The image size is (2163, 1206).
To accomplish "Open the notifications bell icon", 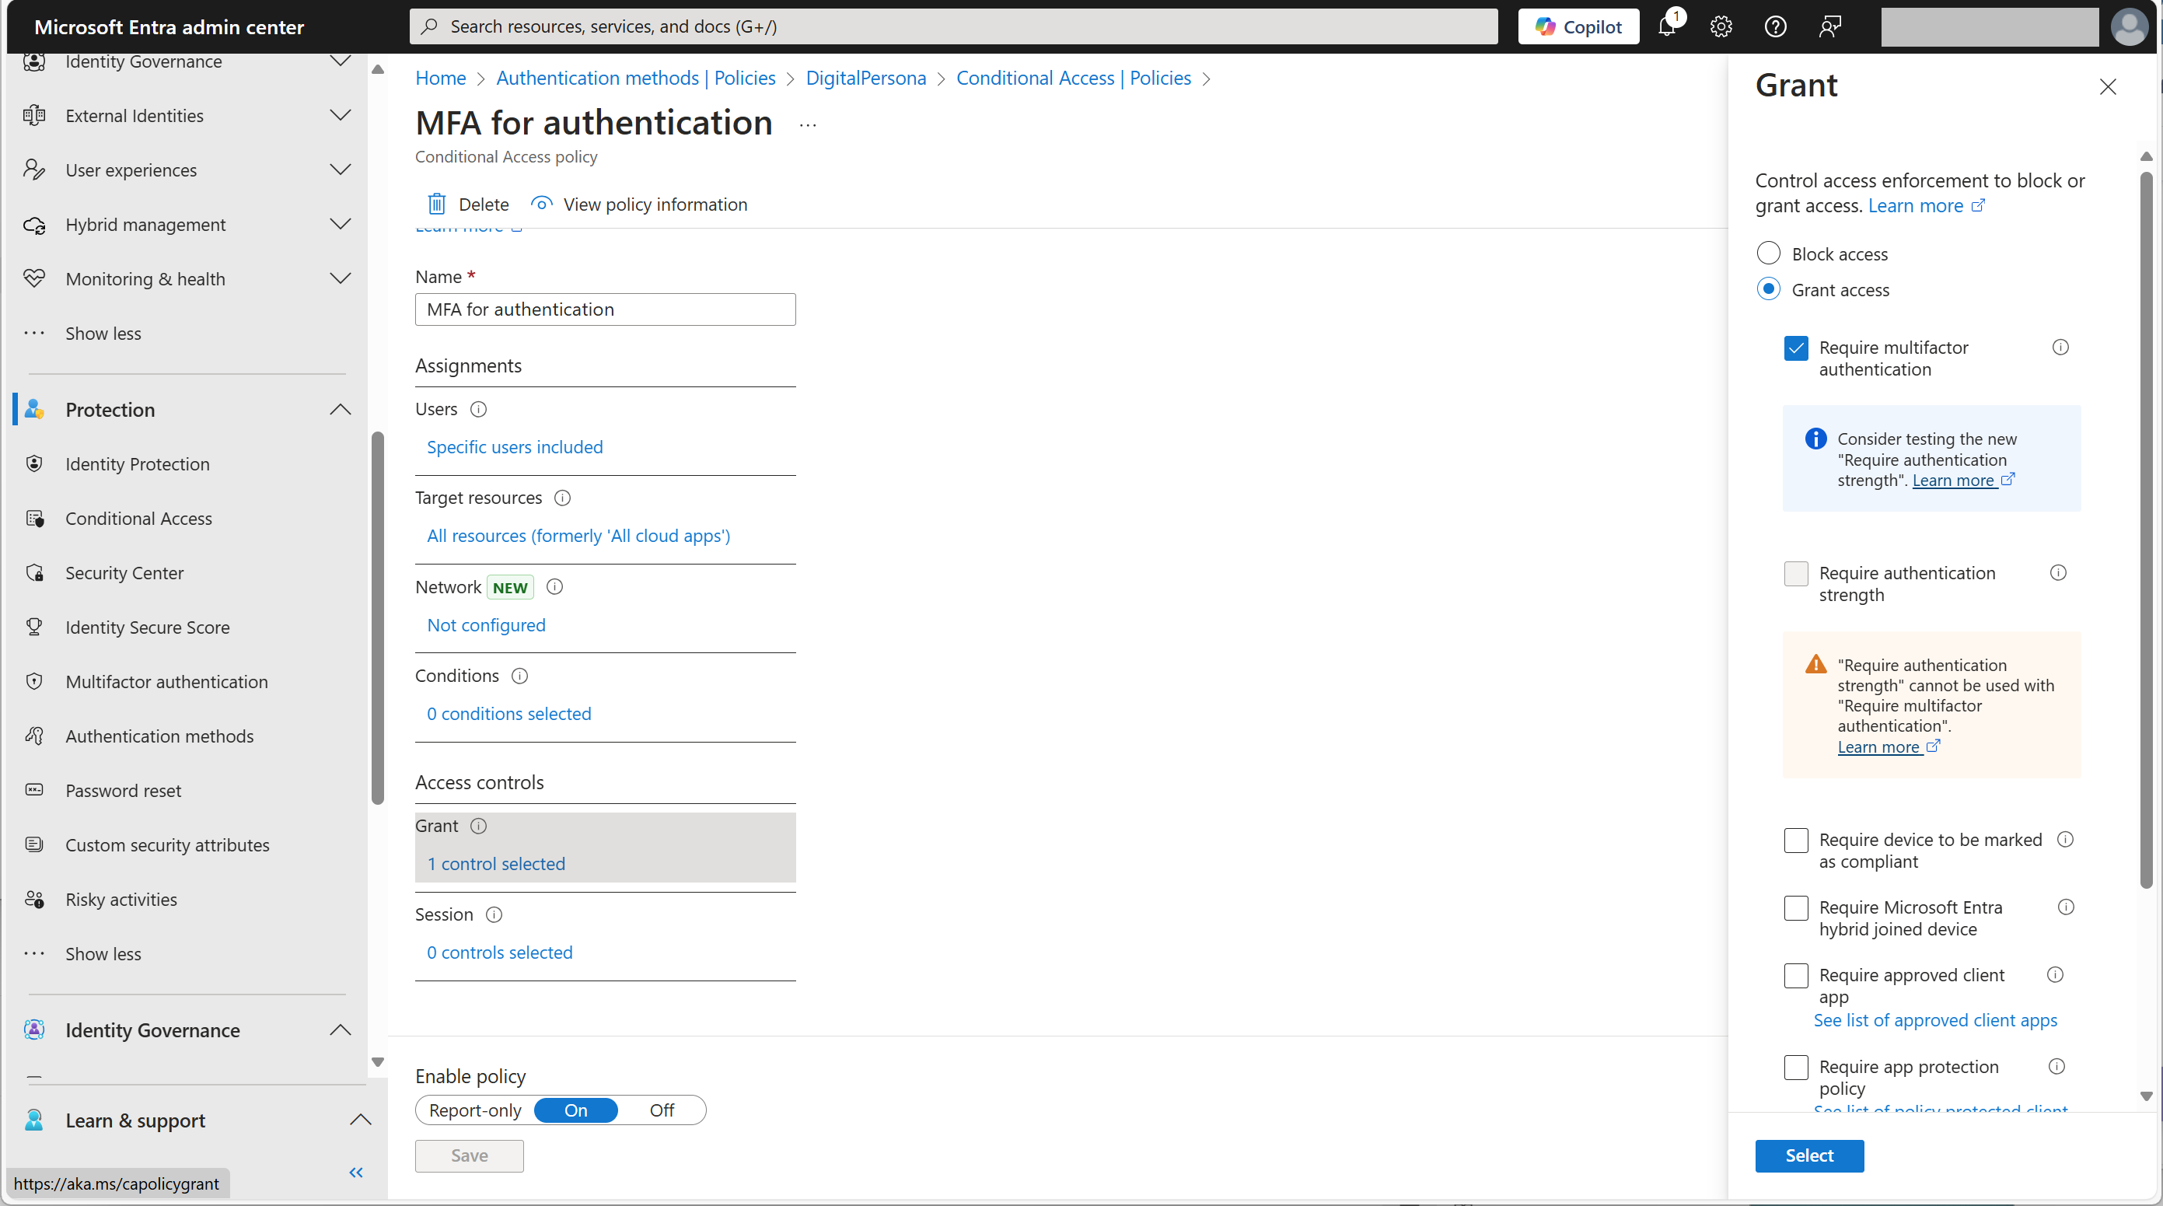I will point(1668,27).
